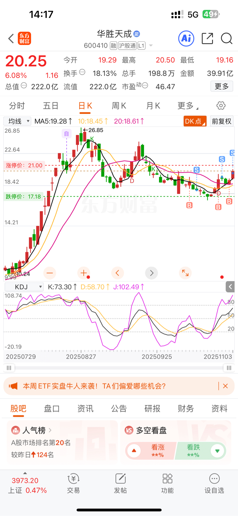Tap the 人气榜 chart icon
238x516 pixels.
[x=15, y=430]
